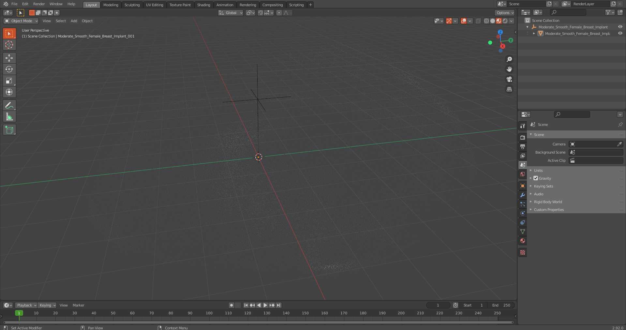This screenshot has width=626, height=330.
Task: Switch to the Shading workspace tab
Action: [204, 5]
